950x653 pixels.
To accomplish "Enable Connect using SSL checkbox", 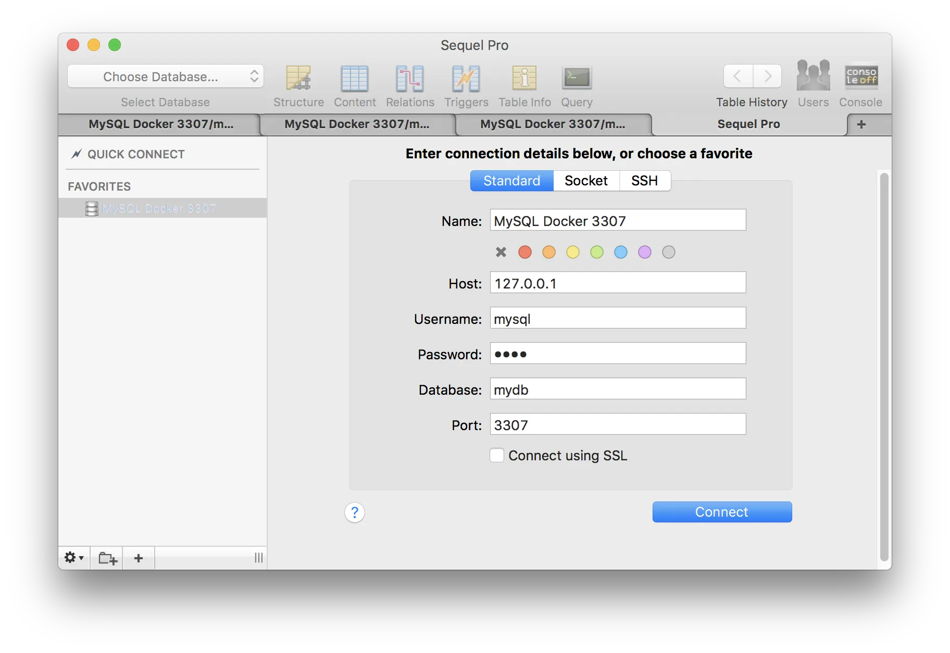I will point(497,455).
